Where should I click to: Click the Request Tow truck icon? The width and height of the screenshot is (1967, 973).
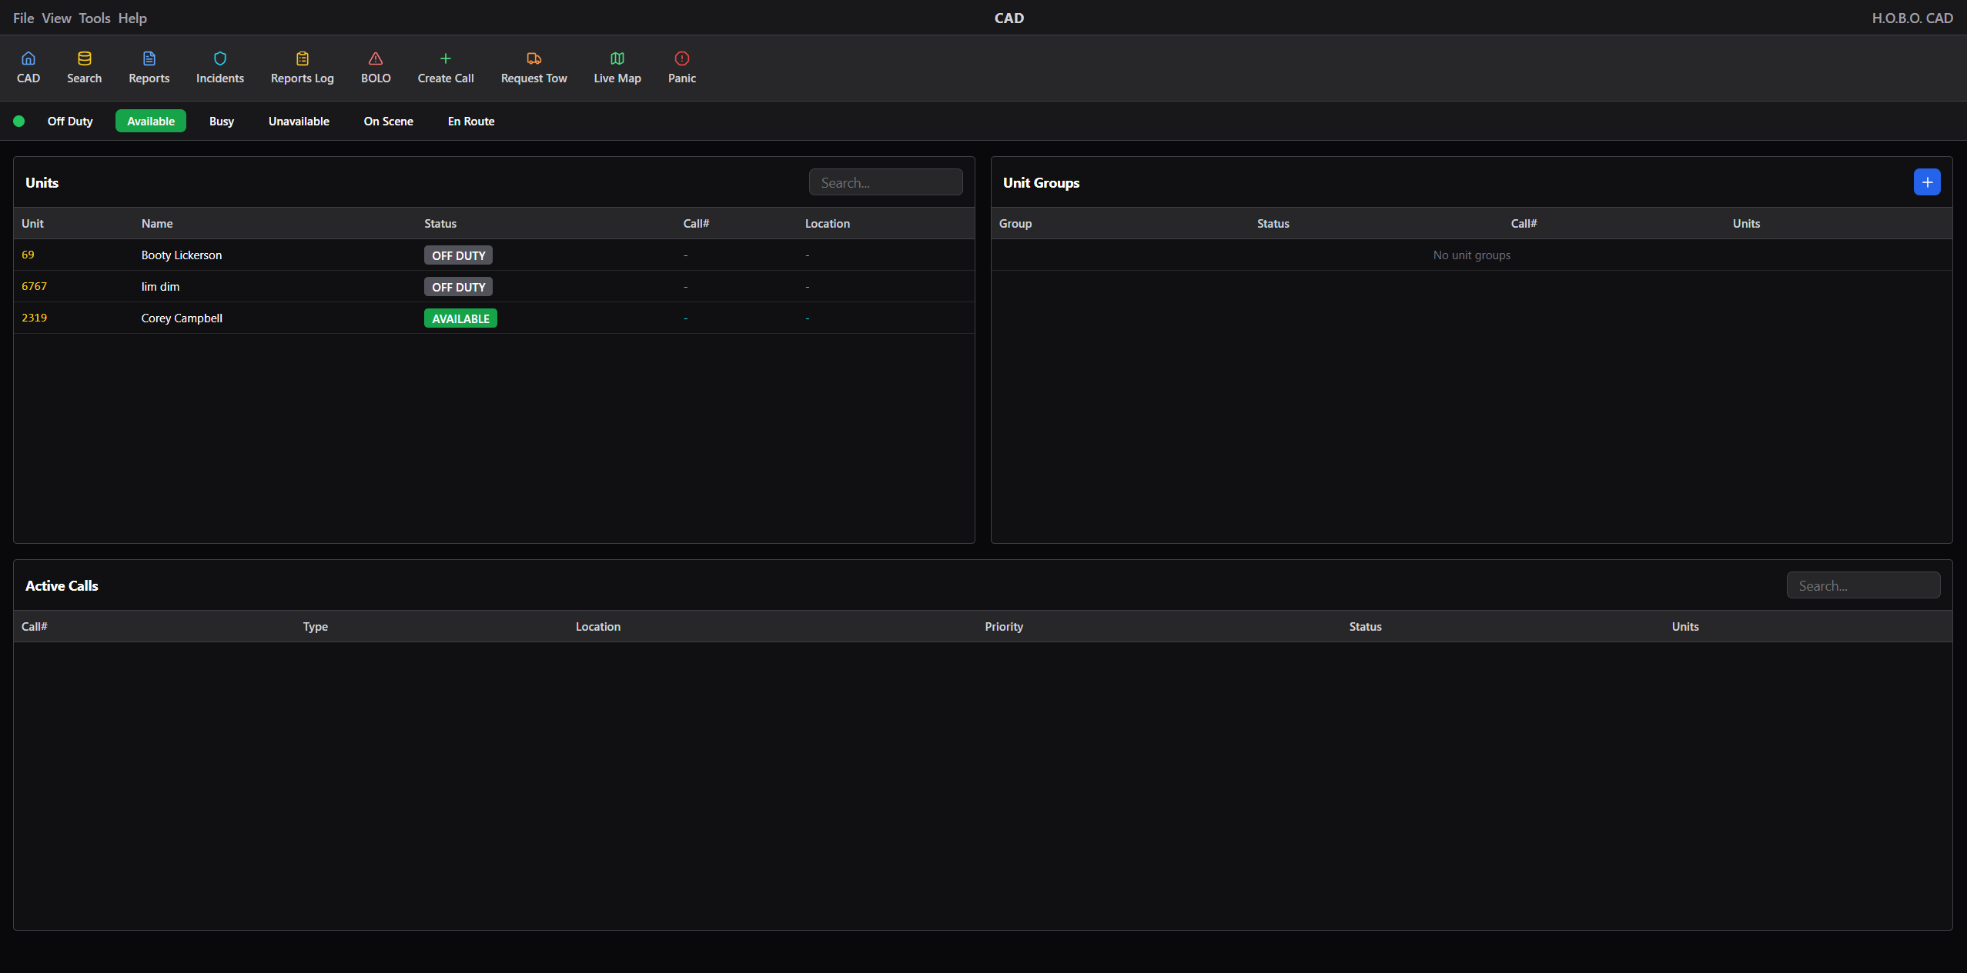tap(534, 58)
